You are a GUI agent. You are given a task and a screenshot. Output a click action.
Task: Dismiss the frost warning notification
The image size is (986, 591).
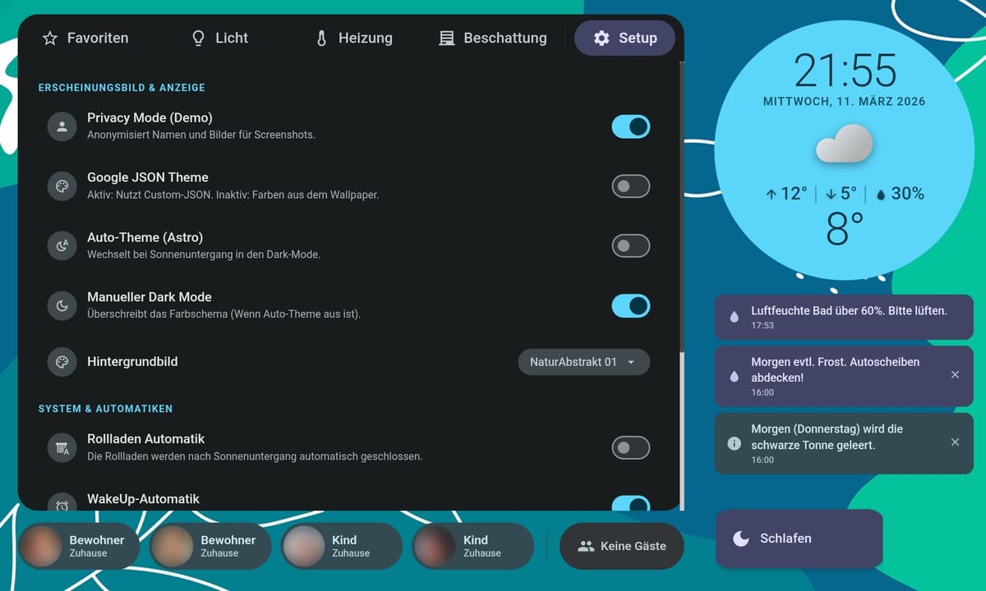pos(955,374)
